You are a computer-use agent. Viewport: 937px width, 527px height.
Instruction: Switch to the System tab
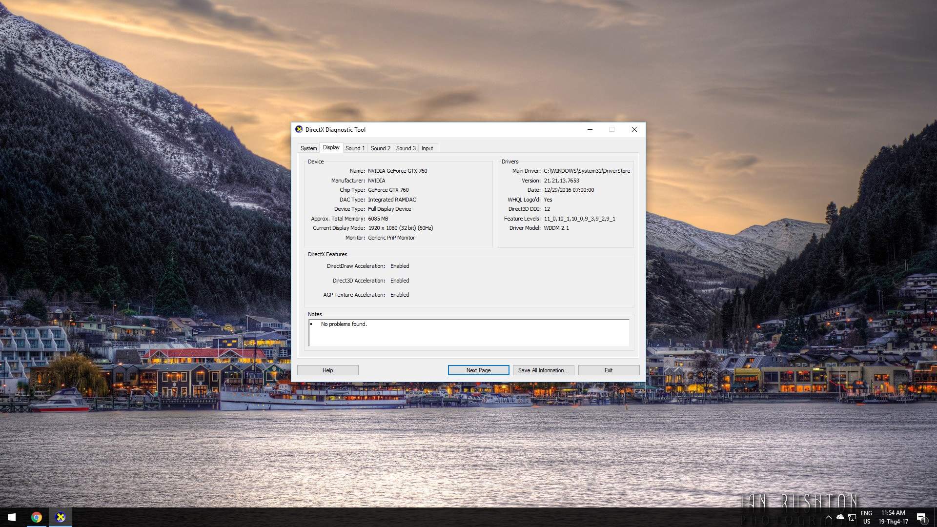click(308, 148)
